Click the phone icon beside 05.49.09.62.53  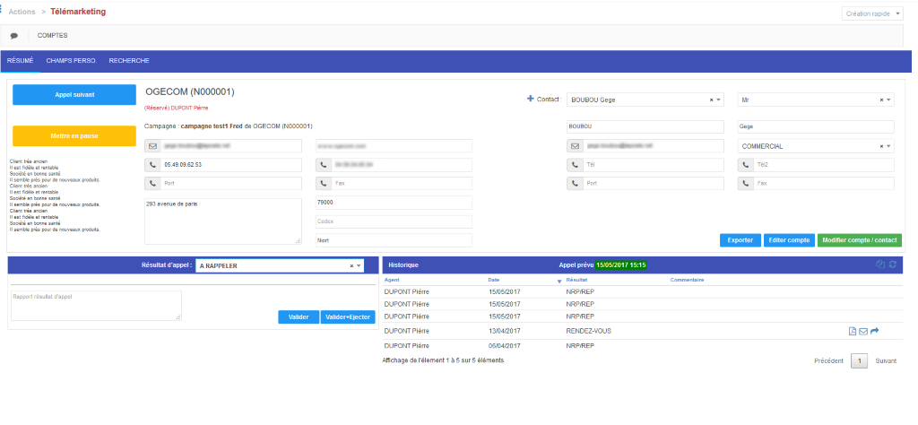click(x=152, y=165)
